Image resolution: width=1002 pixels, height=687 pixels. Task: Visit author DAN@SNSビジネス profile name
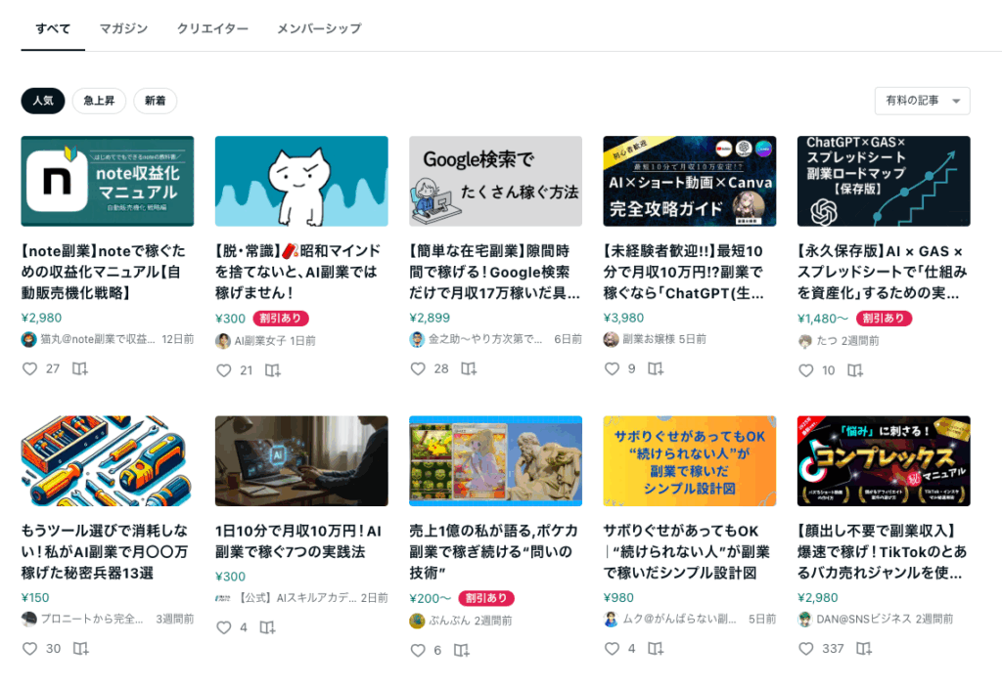tap(864, 619)
